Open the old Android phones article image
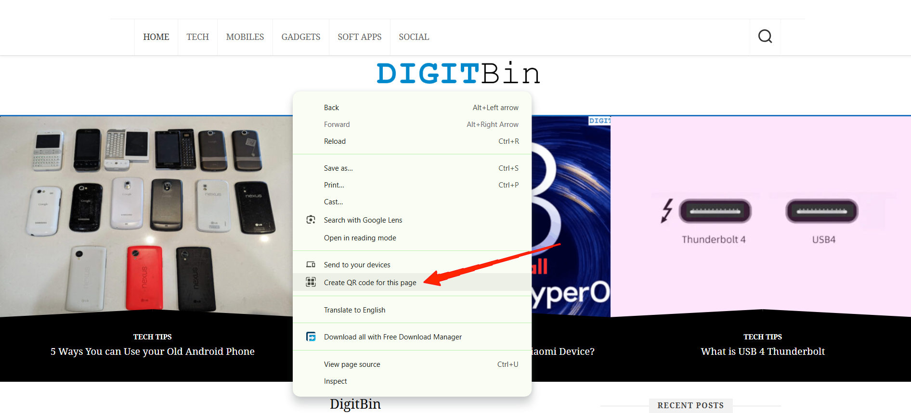 click(x=146, y=216)
